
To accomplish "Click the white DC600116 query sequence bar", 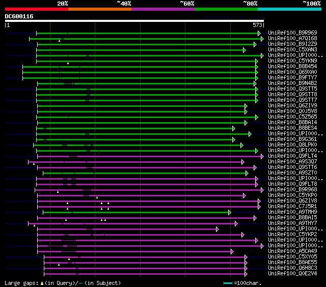I will click(x=134, y=21).
